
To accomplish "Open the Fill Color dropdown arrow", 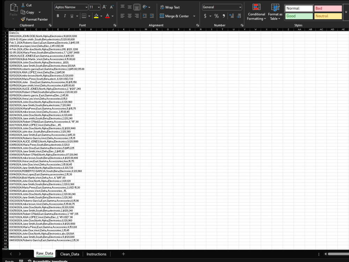I will (x=101, y=16).
